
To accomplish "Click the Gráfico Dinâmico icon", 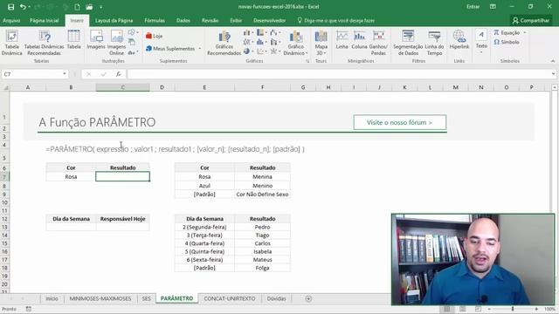I will tap(295, 43).
